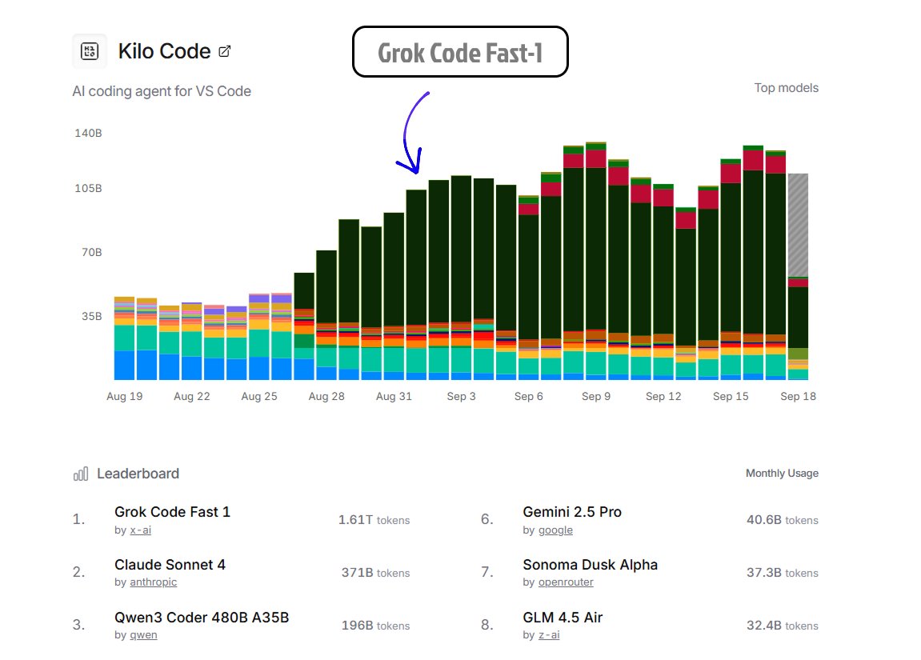Open the Grok Code Fast 1 model entry
921x660 pixels.
coord(172,512)
